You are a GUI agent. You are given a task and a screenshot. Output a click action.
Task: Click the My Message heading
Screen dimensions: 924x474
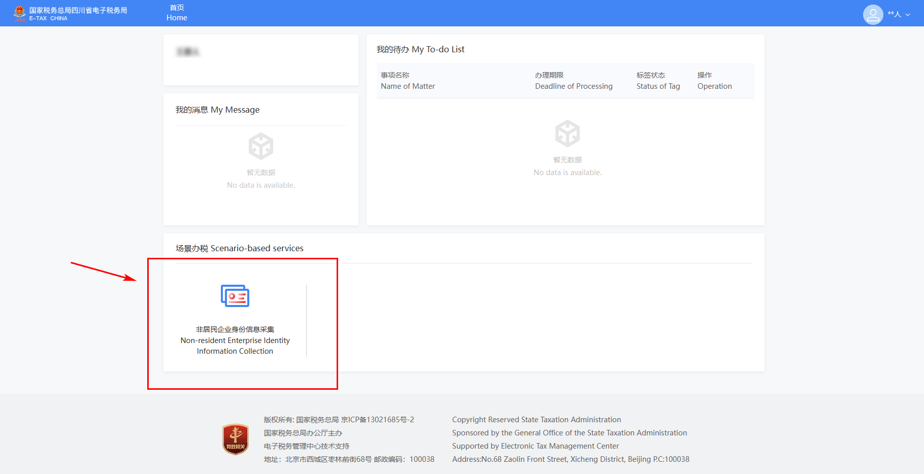(x=217, y=110)
